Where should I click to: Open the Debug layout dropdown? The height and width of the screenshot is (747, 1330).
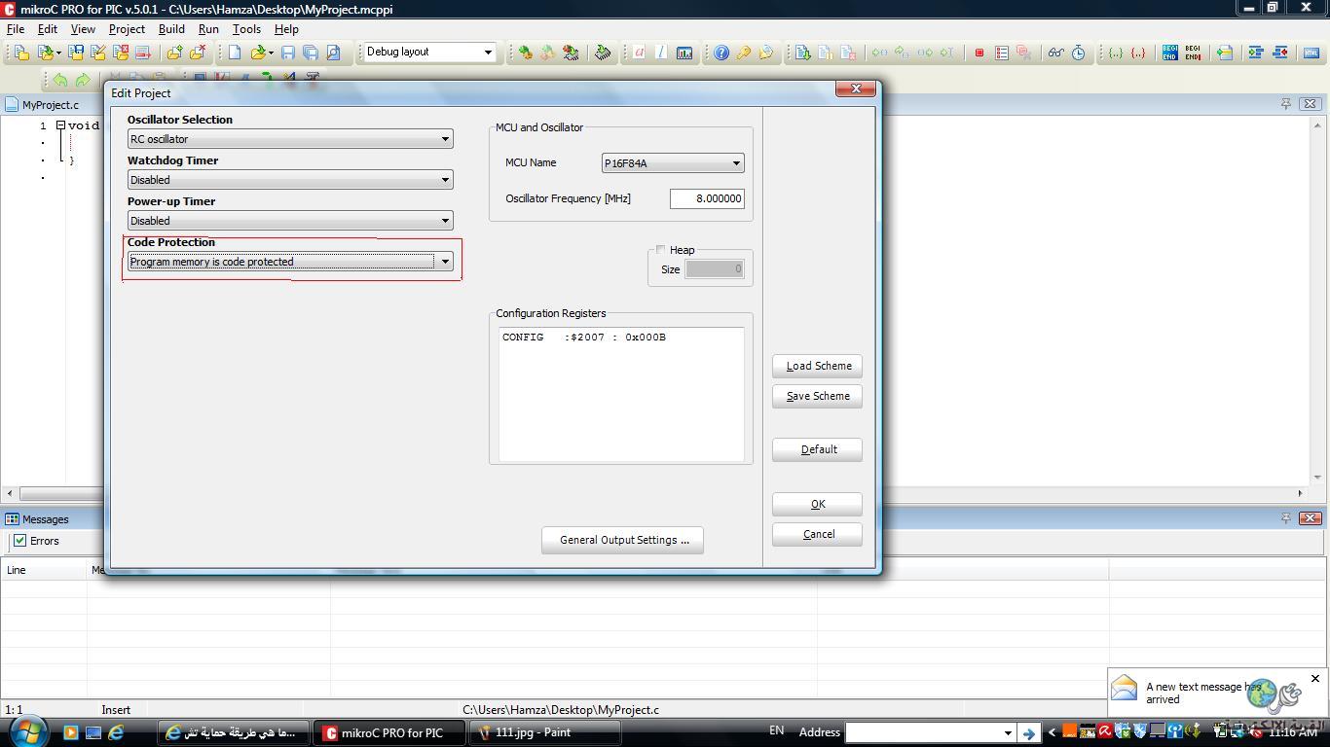pos(428,53)
